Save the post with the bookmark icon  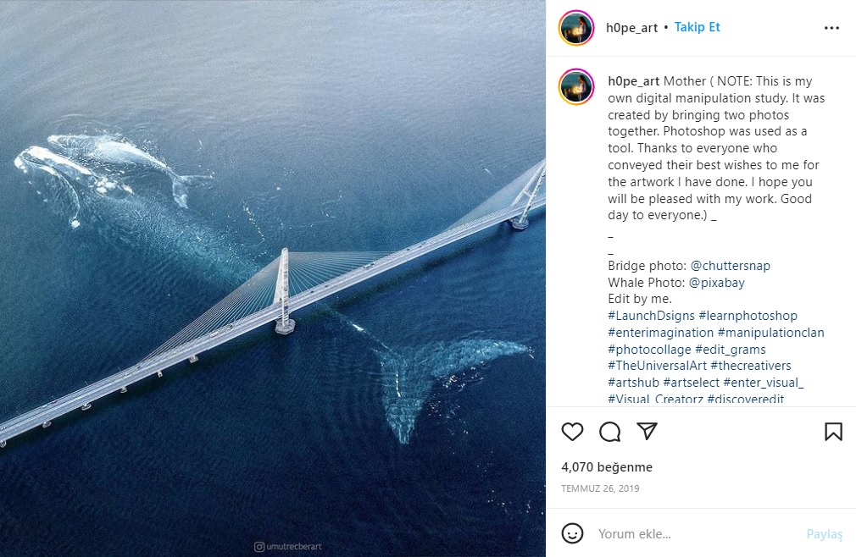[833, 432]
